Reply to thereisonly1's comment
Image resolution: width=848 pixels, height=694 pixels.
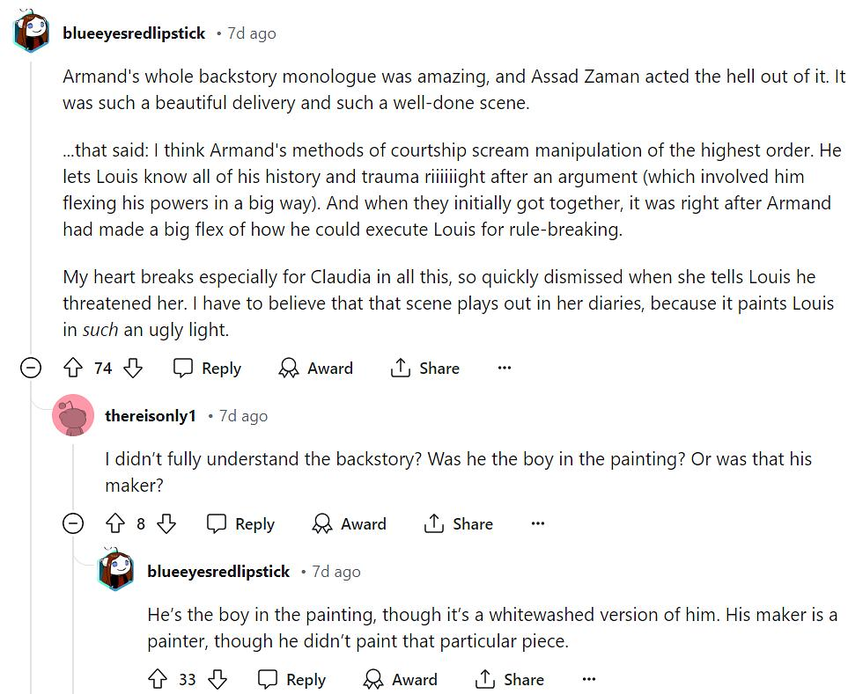[x=241, y=524]
